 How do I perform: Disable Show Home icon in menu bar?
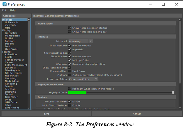click(x=70, y=32)
